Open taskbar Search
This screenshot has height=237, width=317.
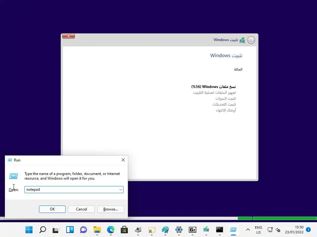(x=43, y=230)
